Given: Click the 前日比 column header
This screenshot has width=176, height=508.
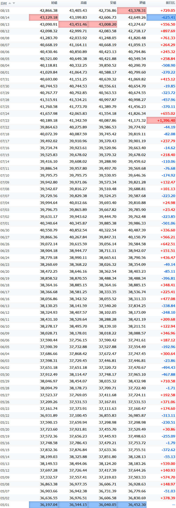Looking at the screenshot, I should [170, 3].
